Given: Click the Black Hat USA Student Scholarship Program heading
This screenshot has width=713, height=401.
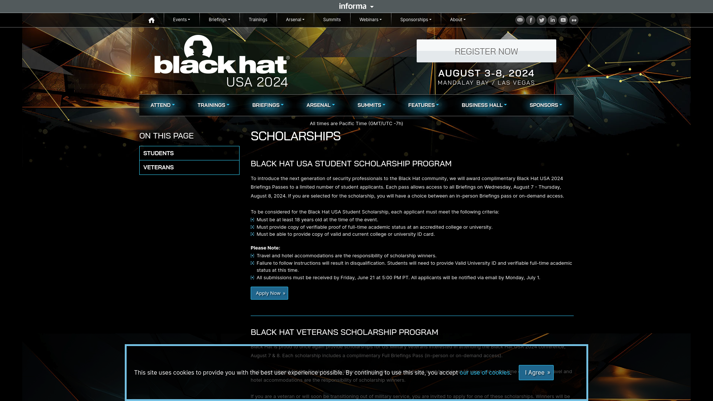Looking at the screenshot, I should tap(351, 163).
